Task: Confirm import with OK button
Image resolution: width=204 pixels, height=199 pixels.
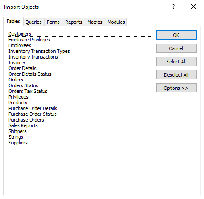Action: [176, 35]
